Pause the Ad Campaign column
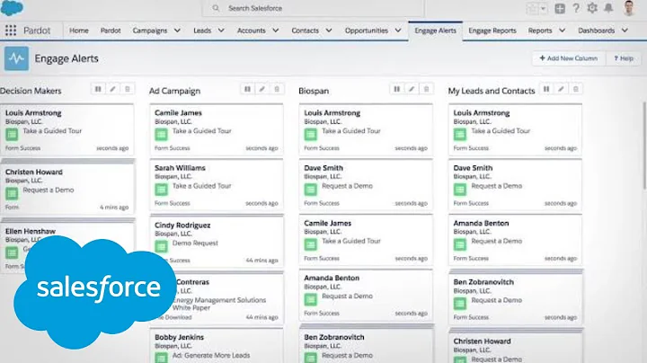647x363 pixels. click(x=247, y=89)
